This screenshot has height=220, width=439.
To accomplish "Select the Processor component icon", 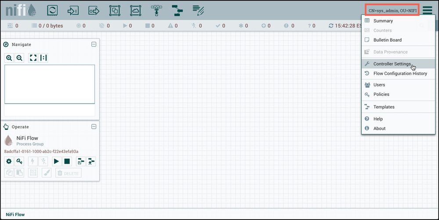I will pyautogui.click(x=52, y=11).
